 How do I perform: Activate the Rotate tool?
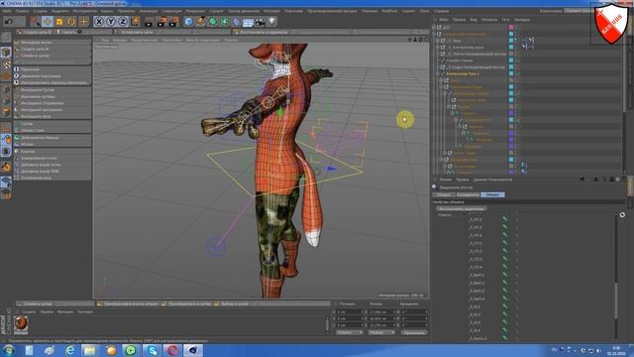(71, 22)
